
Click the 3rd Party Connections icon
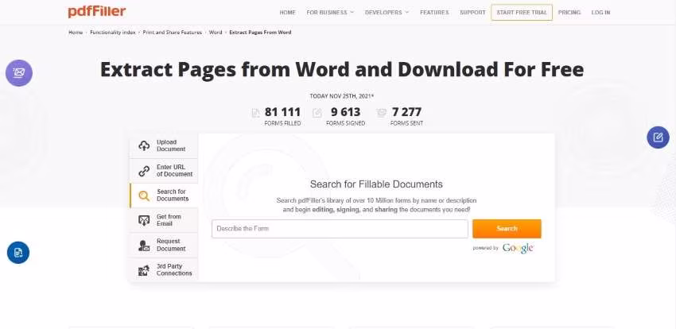coord(144,270)
